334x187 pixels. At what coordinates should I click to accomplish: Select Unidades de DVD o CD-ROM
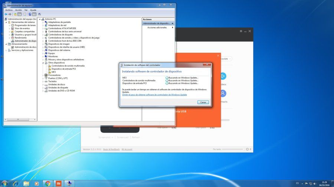pyautogui.click(x=62, y=91)
